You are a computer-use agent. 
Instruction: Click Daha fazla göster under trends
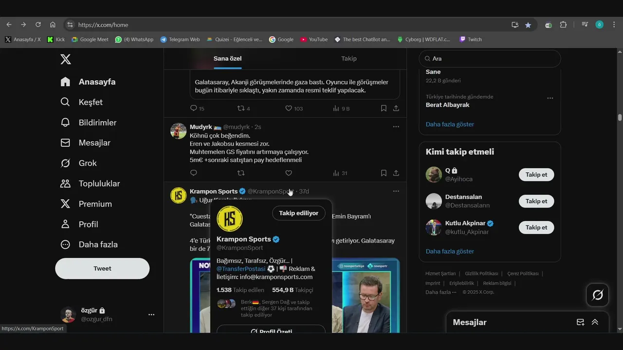coord(450,124)
